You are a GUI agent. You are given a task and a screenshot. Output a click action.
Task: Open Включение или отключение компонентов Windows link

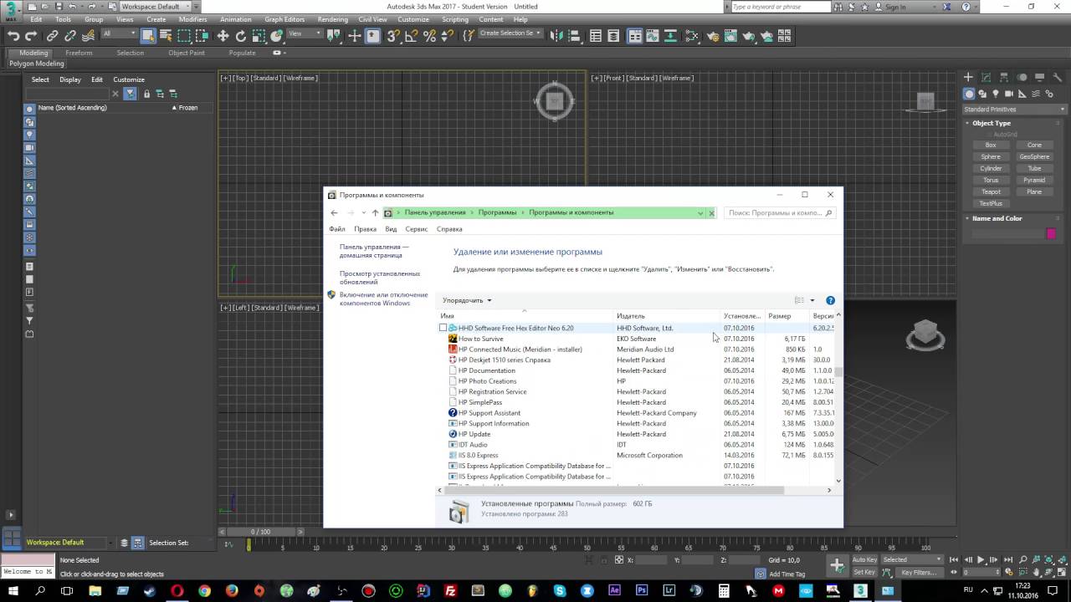tap(383, 298)
